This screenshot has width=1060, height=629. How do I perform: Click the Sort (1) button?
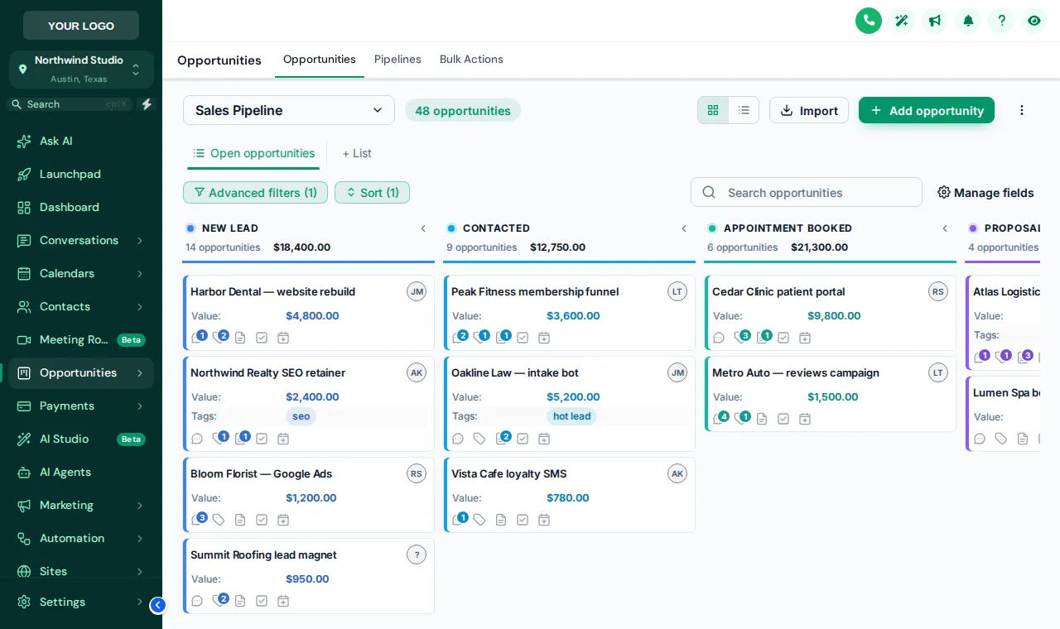[x=372, y=193]
